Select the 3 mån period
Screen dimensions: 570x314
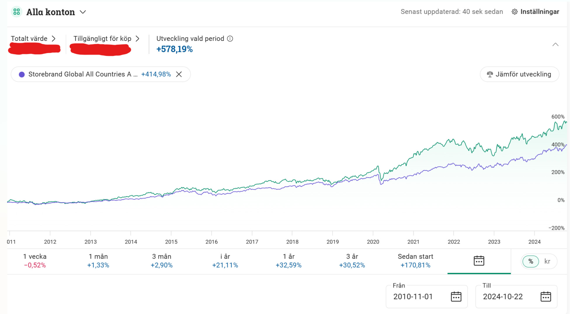point(161,261)
